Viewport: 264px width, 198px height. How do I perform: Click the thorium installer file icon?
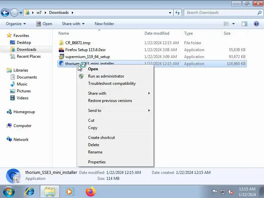61,63
